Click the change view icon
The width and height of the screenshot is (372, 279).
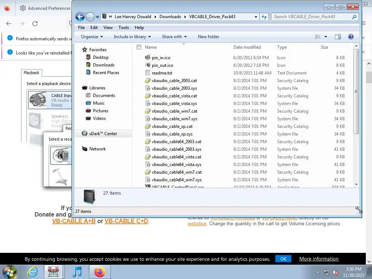[318, 37]
